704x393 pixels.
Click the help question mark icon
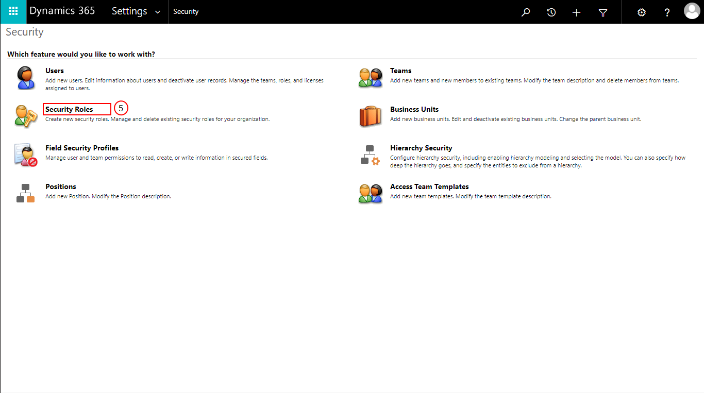(667, 12)
